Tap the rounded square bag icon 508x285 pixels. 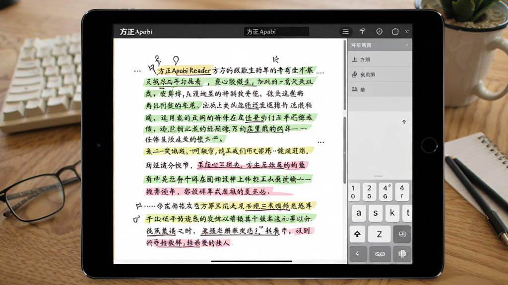[x=395, y=31]
